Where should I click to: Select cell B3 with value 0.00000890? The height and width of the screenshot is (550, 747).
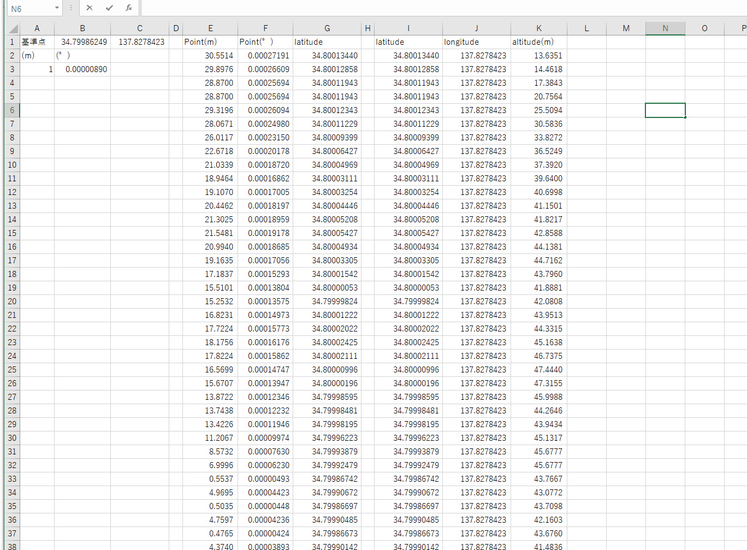[x=82, y=69]
